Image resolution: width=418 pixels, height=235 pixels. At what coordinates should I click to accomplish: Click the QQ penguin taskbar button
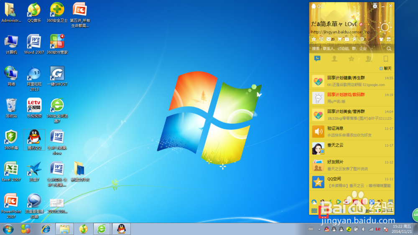[122, 229]
